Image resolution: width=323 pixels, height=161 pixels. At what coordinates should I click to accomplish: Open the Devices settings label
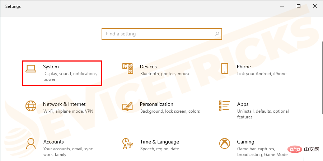coord(148,67)
